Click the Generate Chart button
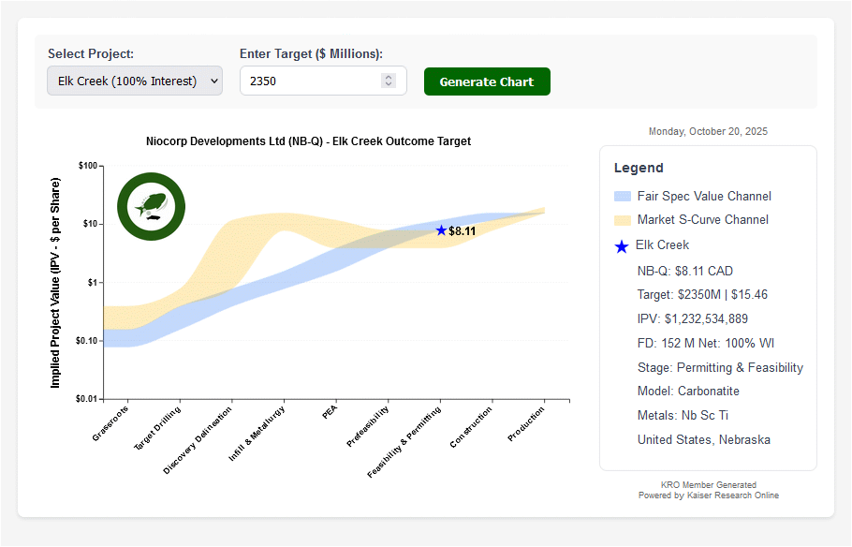Screen dimensions: 852x547 487,81
